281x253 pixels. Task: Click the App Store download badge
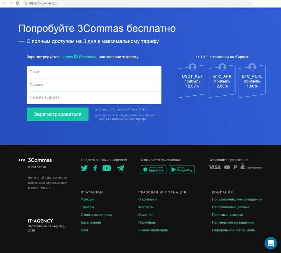pyautogui.click(x=154, y=169)
